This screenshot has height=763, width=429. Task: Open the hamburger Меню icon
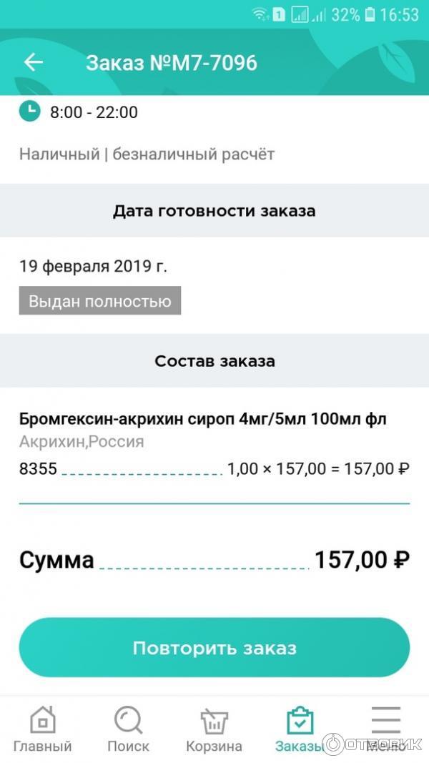386,720
